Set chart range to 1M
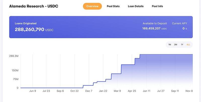201x102 pixels. [x=170, y=45]
